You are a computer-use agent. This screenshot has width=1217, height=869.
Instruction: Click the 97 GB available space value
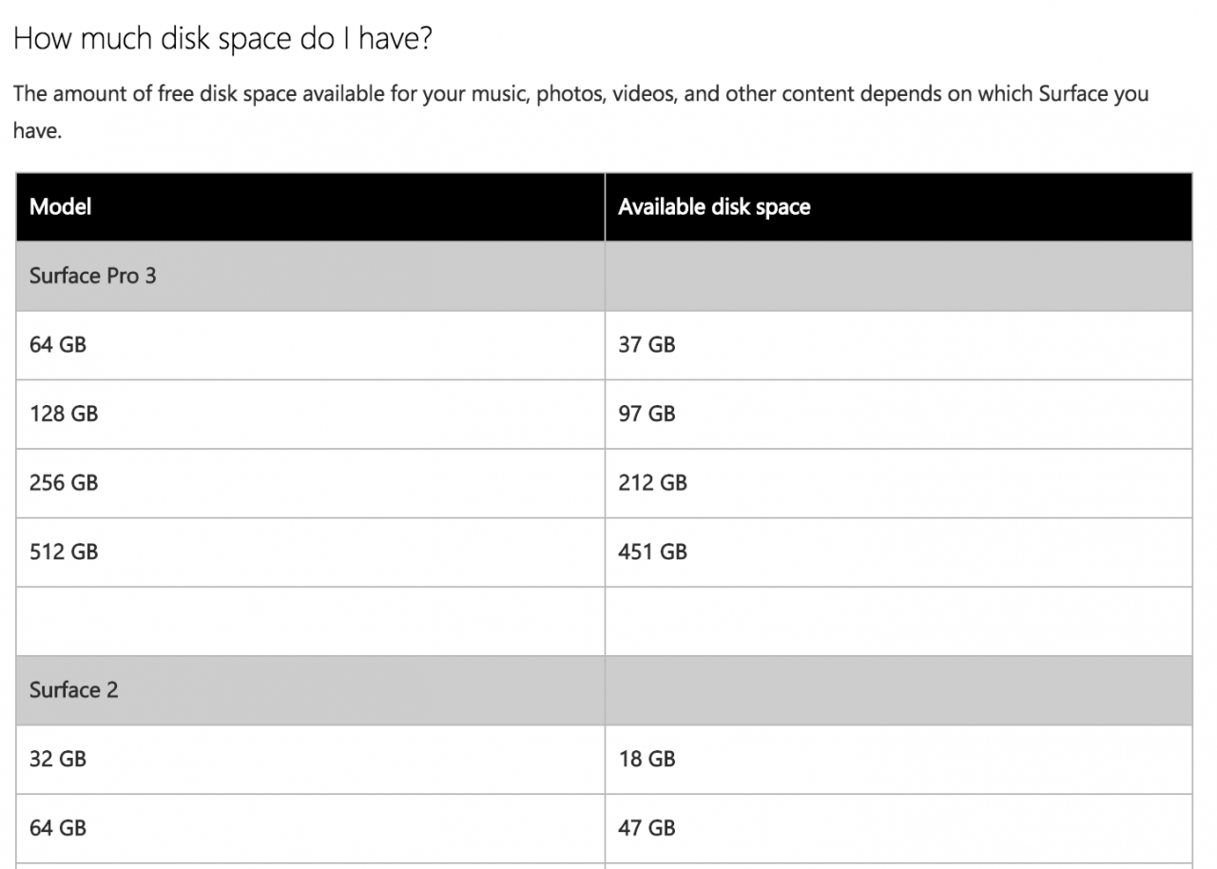click(x=647, y=414)
